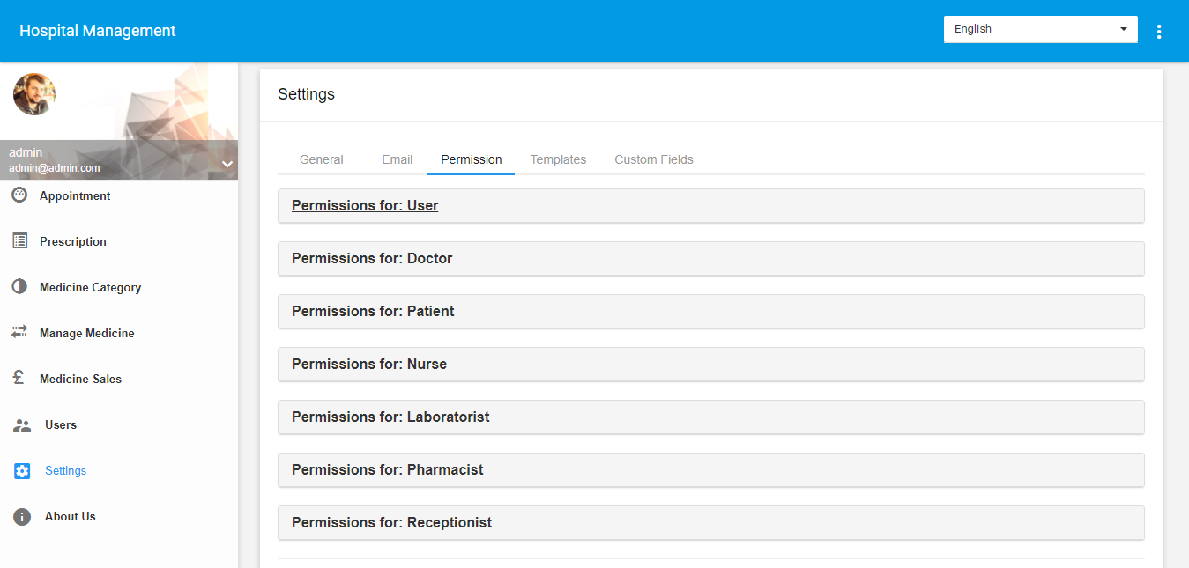Switch to the Templates tab
1189x568 pixels.
point(558,159)
